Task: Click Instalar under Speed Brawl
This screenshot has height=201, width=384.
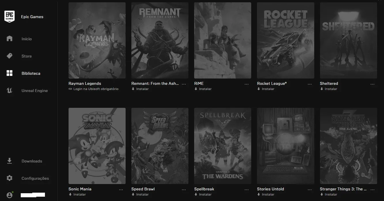Action: pos(142,194)
